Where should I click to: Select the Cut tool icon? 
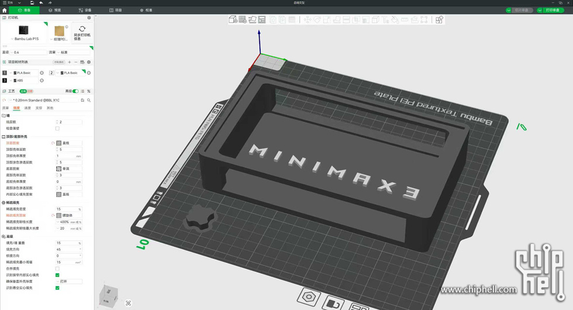click(x=346, y=19)
